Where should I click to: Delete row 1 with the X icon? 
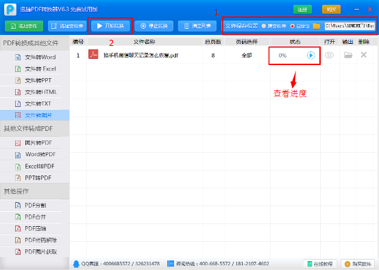(364, 55)
